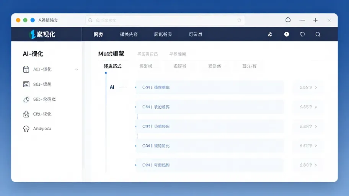Viewport: 349px width, 196px height.
Task: Click the calendar icon beside the AD- sidebar item
Action: click(x=26, y=70)
